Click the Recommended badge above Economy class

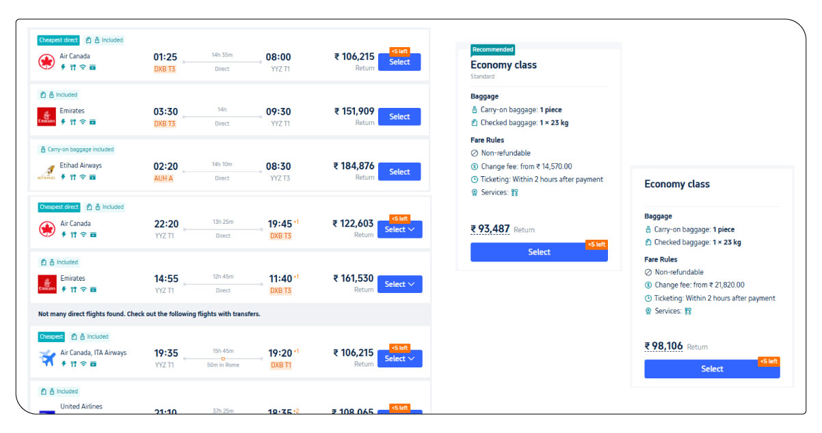pos(493,49)
